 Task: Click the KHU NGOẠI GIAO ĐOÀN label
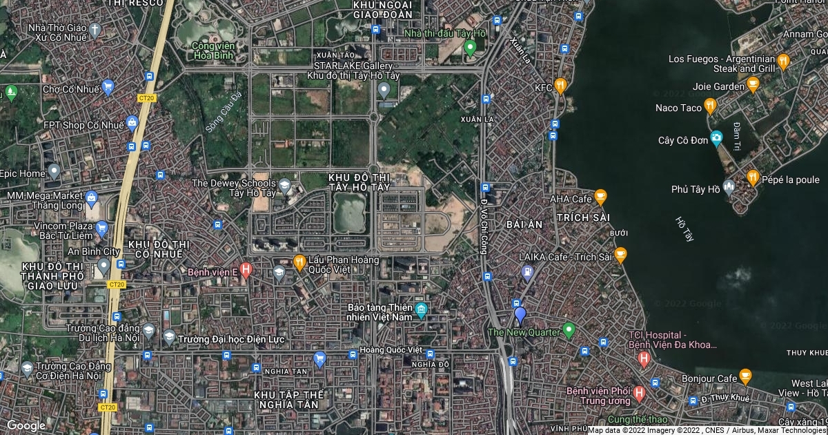pos(382,10)
